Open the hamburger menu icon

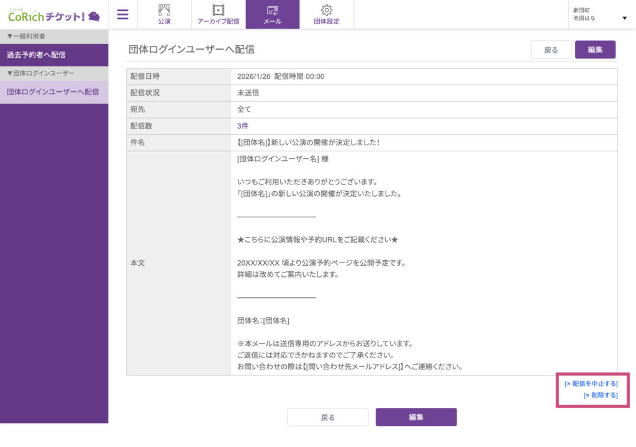tap(122, 14)
